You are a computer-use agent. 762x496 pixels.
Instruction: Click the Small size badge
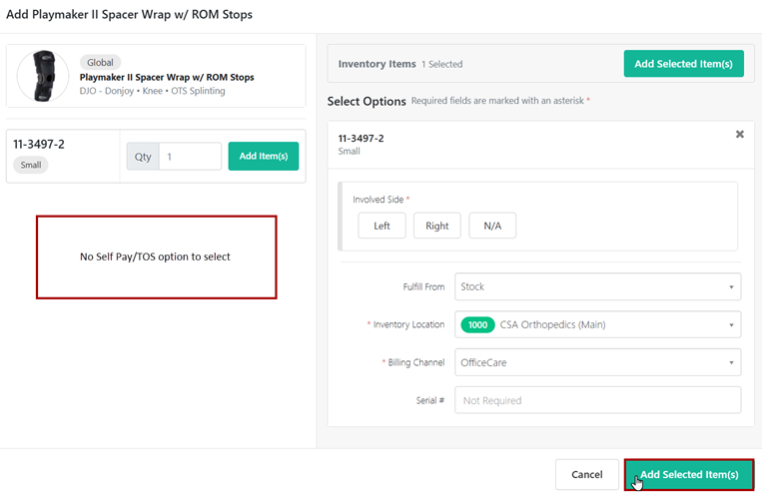pyautogui.click(x=31, y=165)
